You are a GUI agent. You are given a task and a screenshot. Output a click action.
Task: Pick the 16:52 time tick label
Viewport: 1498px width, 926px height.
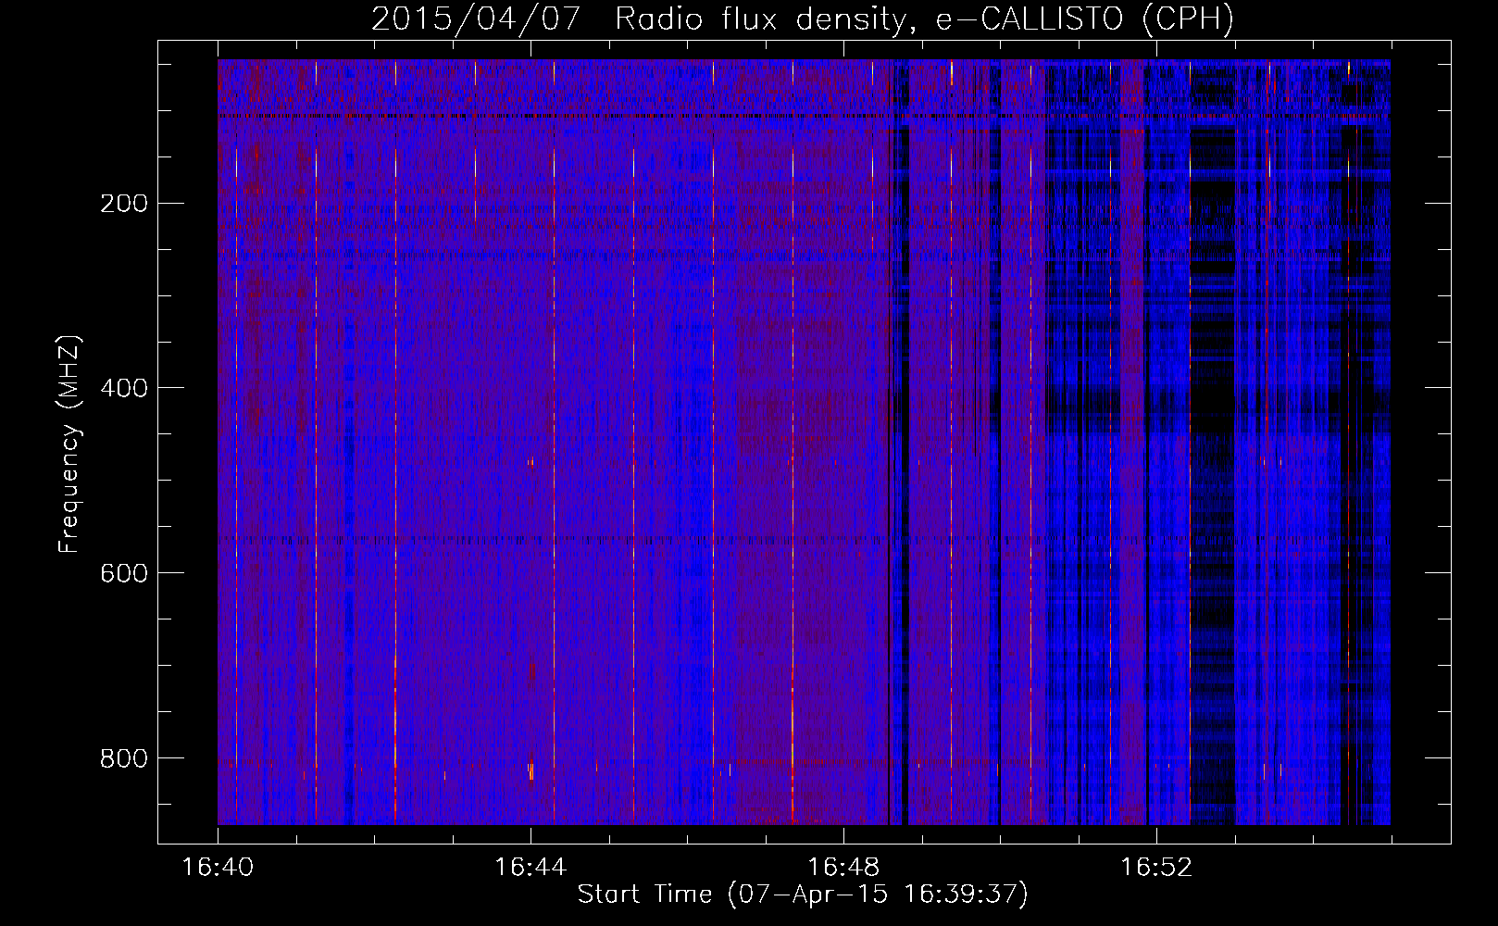1156,868
